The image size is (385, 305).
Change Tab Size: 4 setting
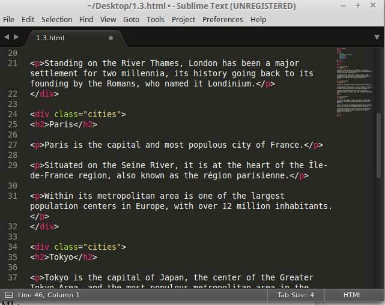point(296,295)
